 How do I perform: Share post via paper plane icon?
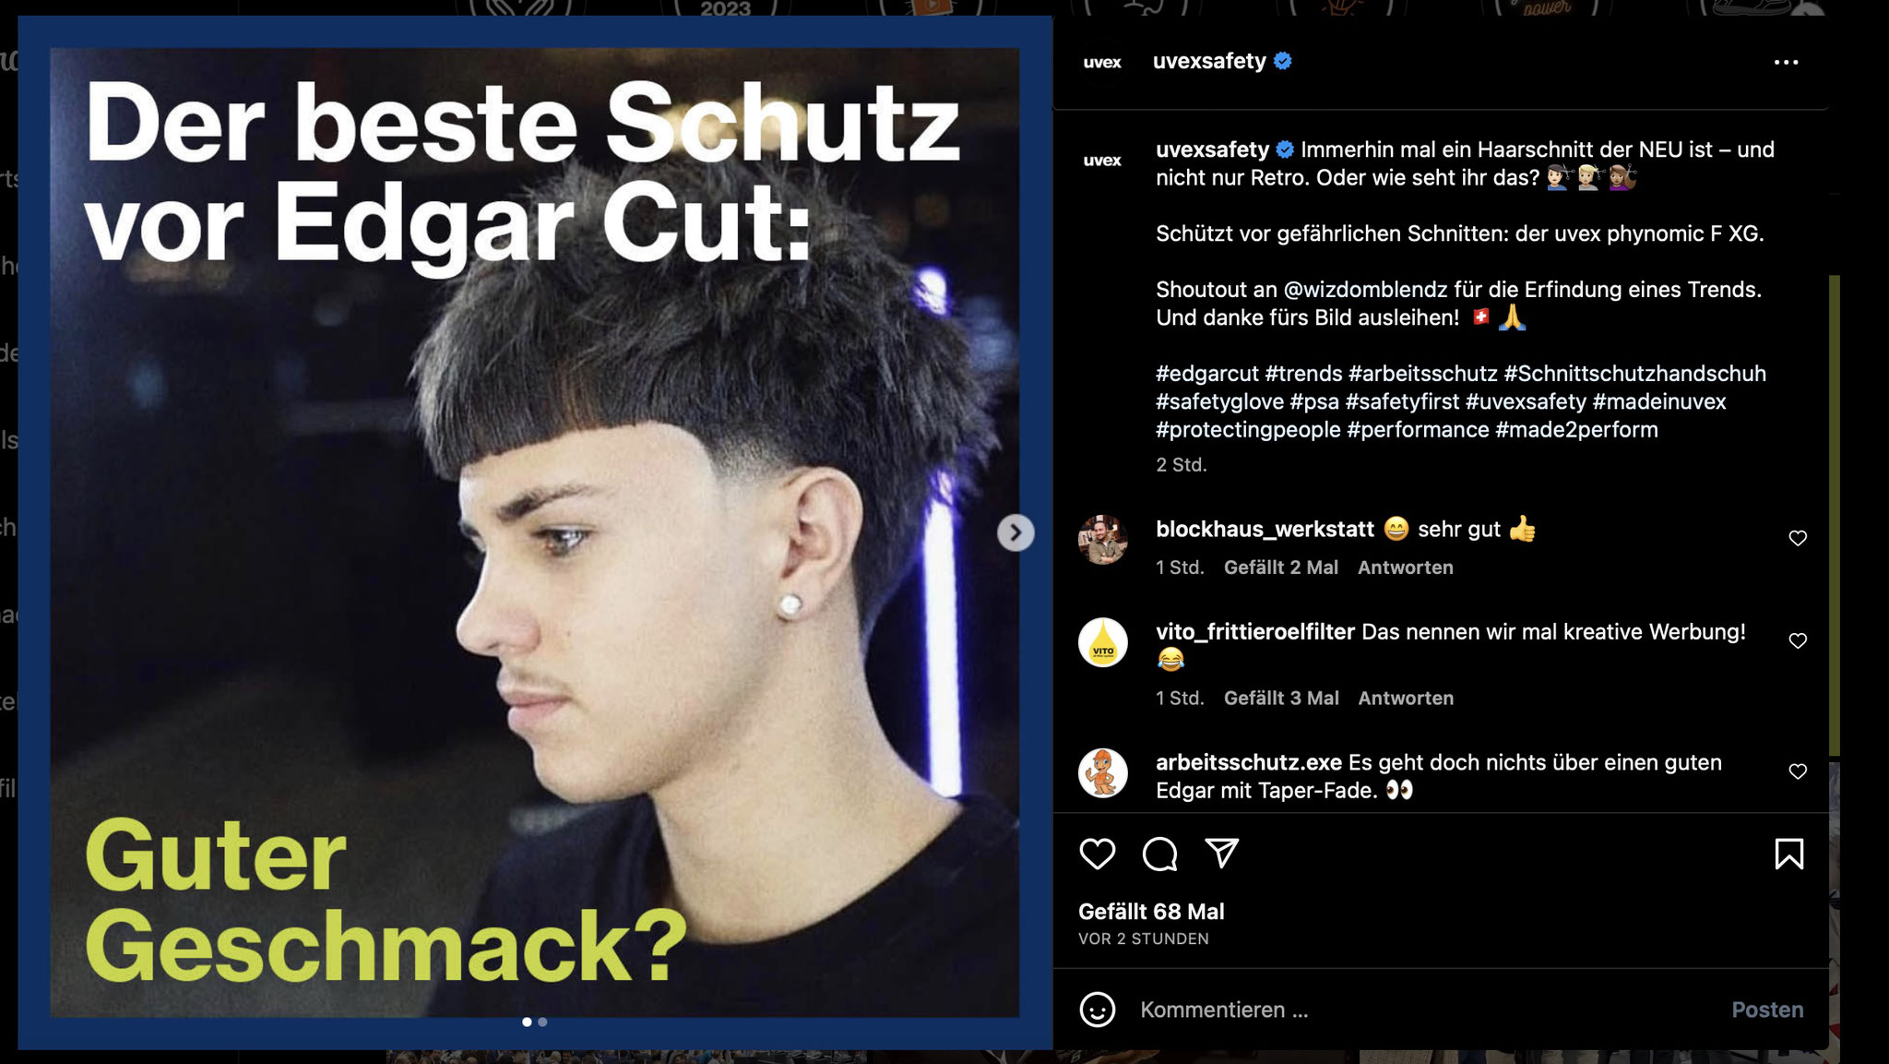1222,854
